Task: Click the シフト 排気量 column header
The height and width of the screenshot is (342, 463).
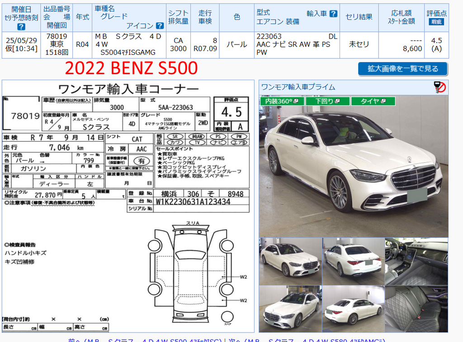Action: (x=178, y=17)
